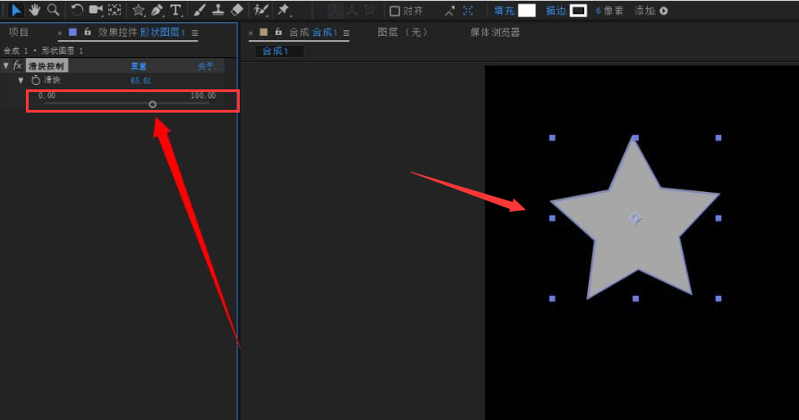Click the white fill color swatch
Viewport: 799px width, 420px height.
coord(527,10)
